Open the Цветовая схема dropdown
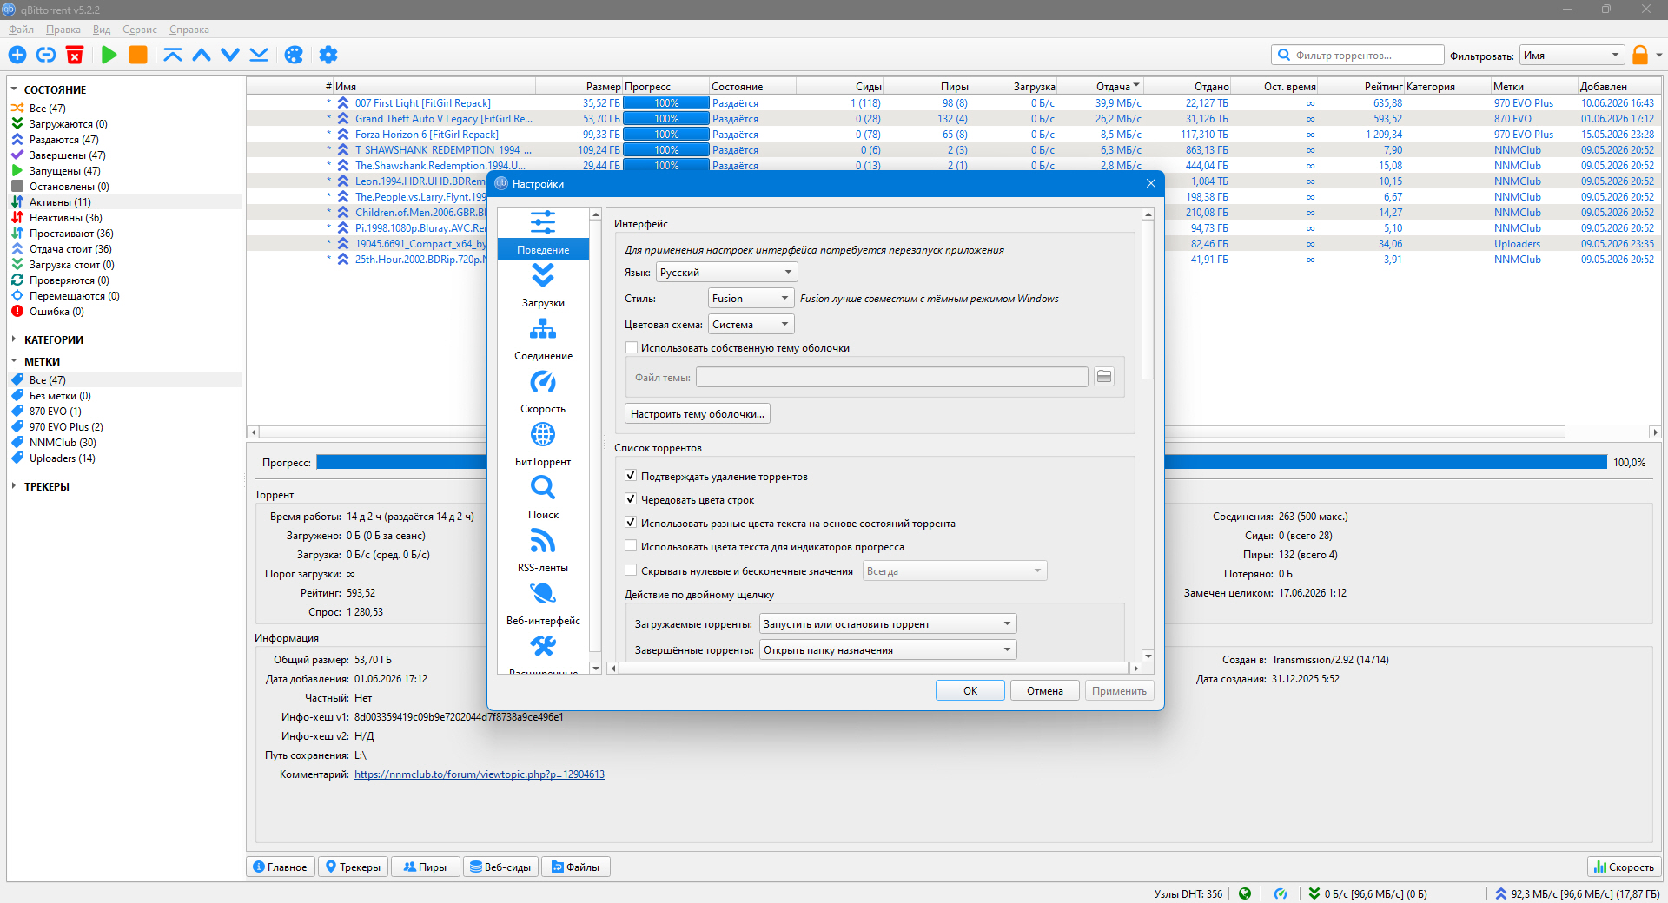Image resolution: width=1668 pixels, height=903 pixels. (x=751, y=325)
